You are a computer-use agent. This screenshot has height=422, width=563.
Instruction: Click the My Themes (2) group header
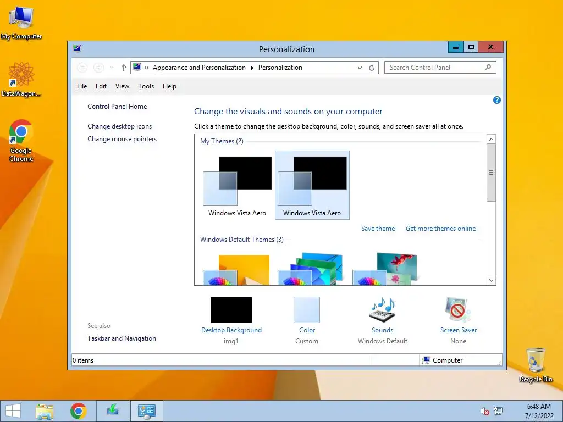(x=222, y=141)
